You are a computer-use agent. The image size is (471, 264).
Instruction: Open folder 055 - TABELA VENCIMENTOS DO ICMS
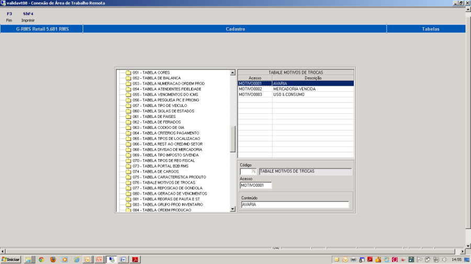click(162, 94)
